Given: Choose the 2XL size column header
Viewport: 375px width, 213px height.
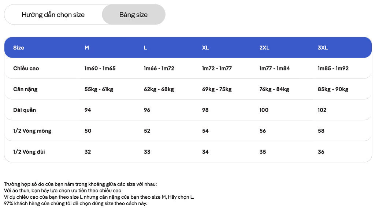Looking at the screenshot, I should point(264,48).
